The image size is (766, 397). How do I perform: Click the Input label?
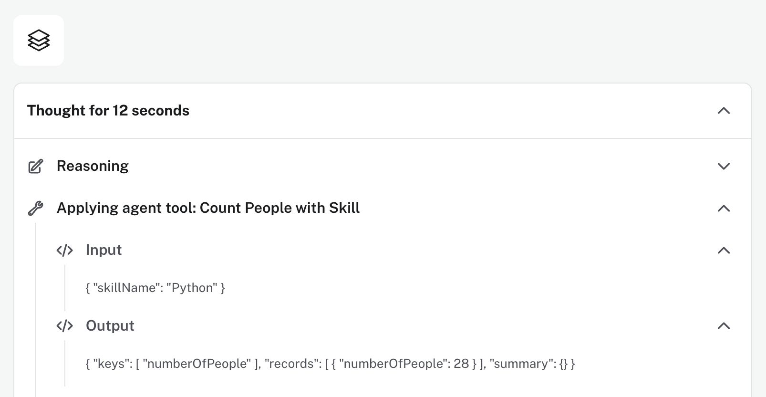pyautogui.click(x=104, y=250)
